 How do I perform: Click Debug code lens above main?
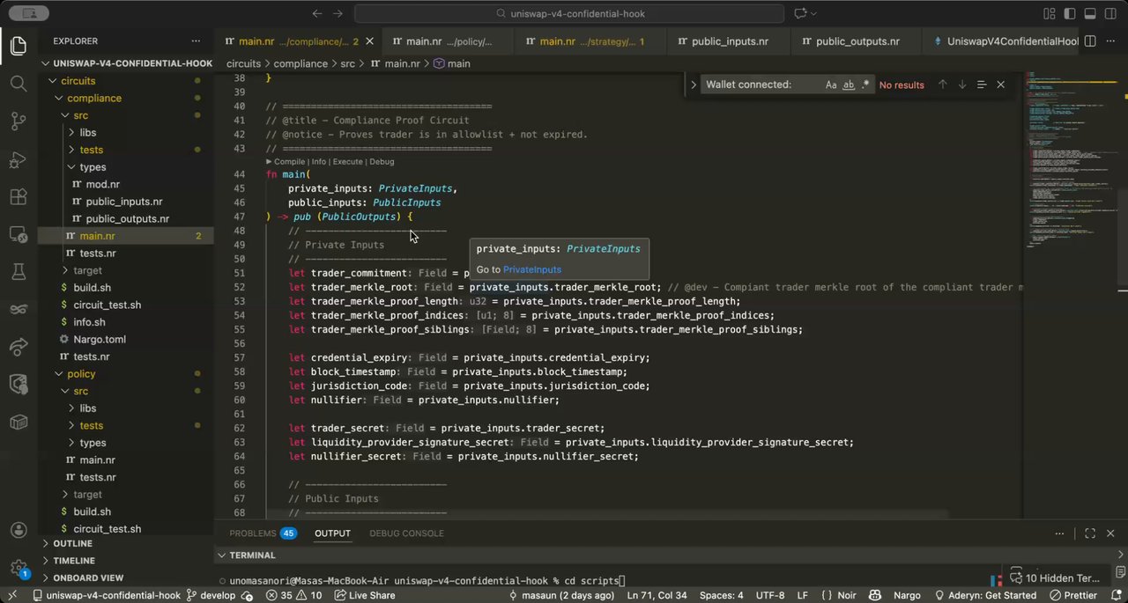[x=382, y=162]
